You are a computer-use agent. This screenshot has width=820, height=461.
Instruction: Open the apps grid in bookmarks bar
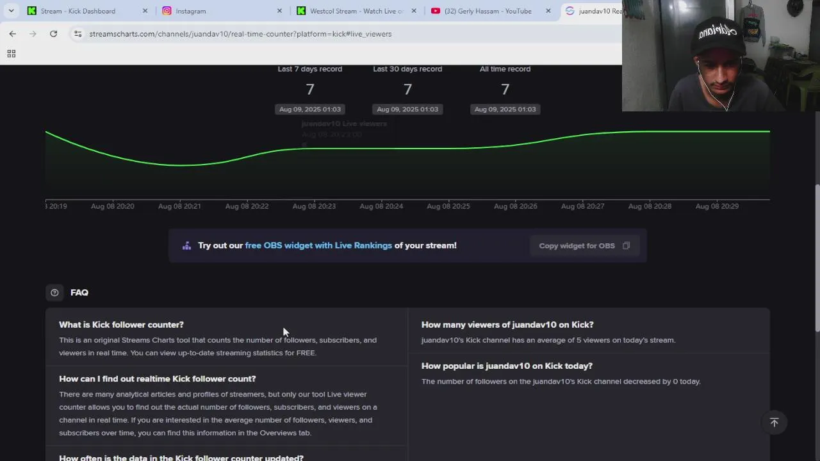[x=11, y=54]
